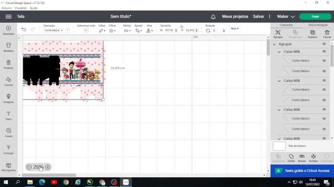The width and height of the screenshot is (334, 187).
Task: Click the Achatar flatten tool
Action: click(313, 158)
